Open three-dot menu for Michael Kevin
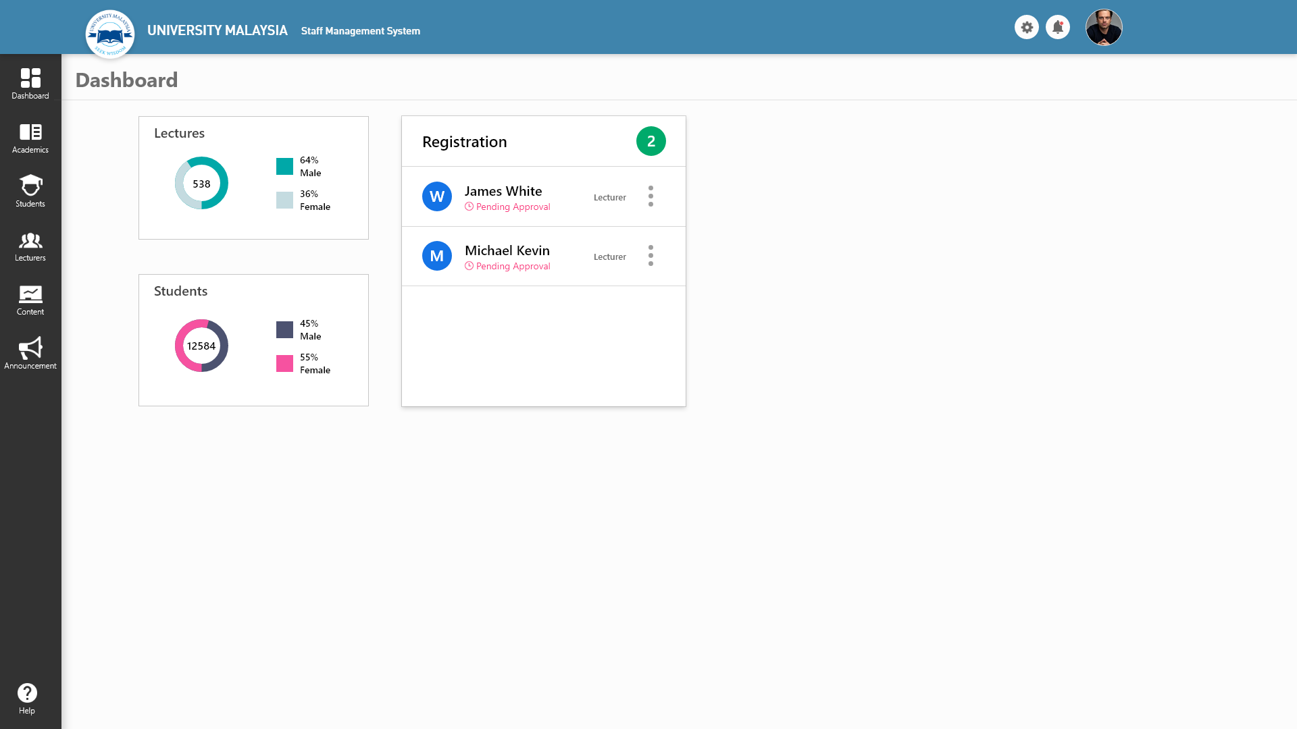Viewport: 1297px width, 729px height. (x=651, y=256)
